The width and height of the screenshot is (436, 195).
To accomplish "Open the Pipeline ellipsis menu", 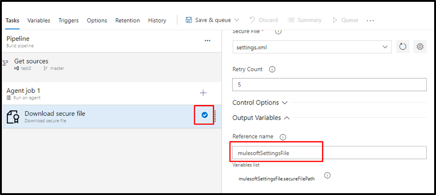I will point(207,40).
